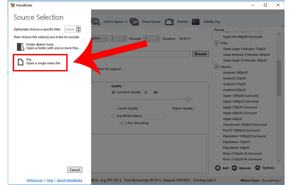Viewport: 296px width, 185px height.
Task: Collapse the Devices presets group
Action: pyautogui.click(x=217, y=67)
